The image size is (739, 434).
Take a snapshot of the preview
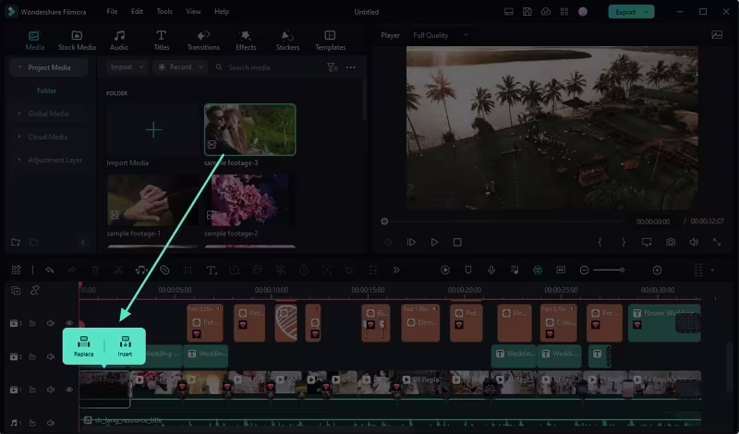click(671, 242)
